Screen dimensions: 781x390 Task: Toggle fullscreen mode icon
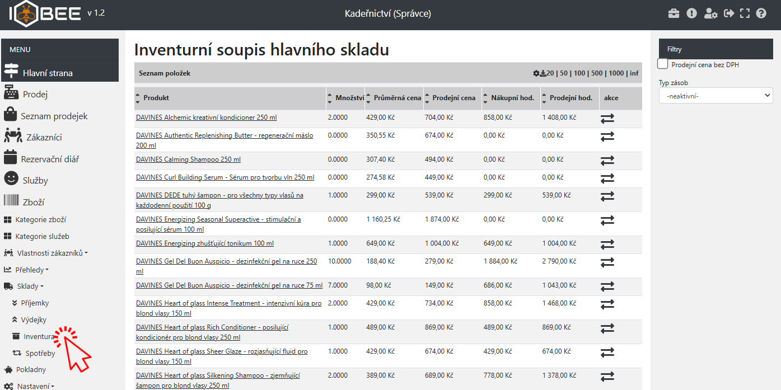[x=745, y=13]
